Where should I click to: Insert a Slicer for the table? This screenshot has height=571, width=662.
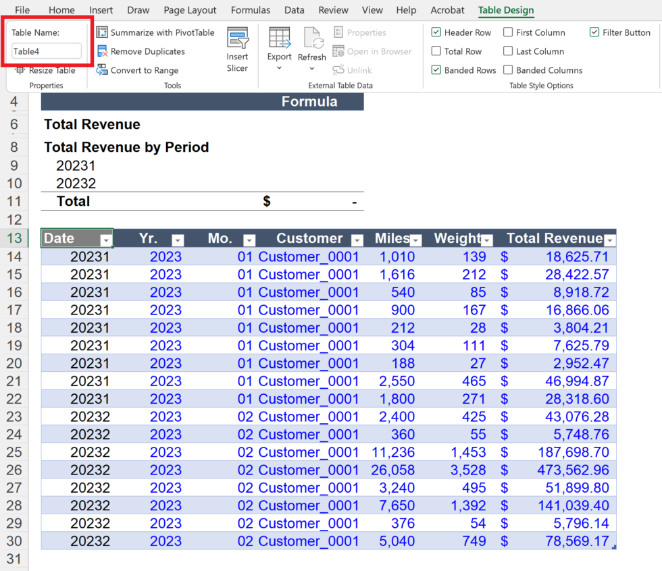point(238,46)
